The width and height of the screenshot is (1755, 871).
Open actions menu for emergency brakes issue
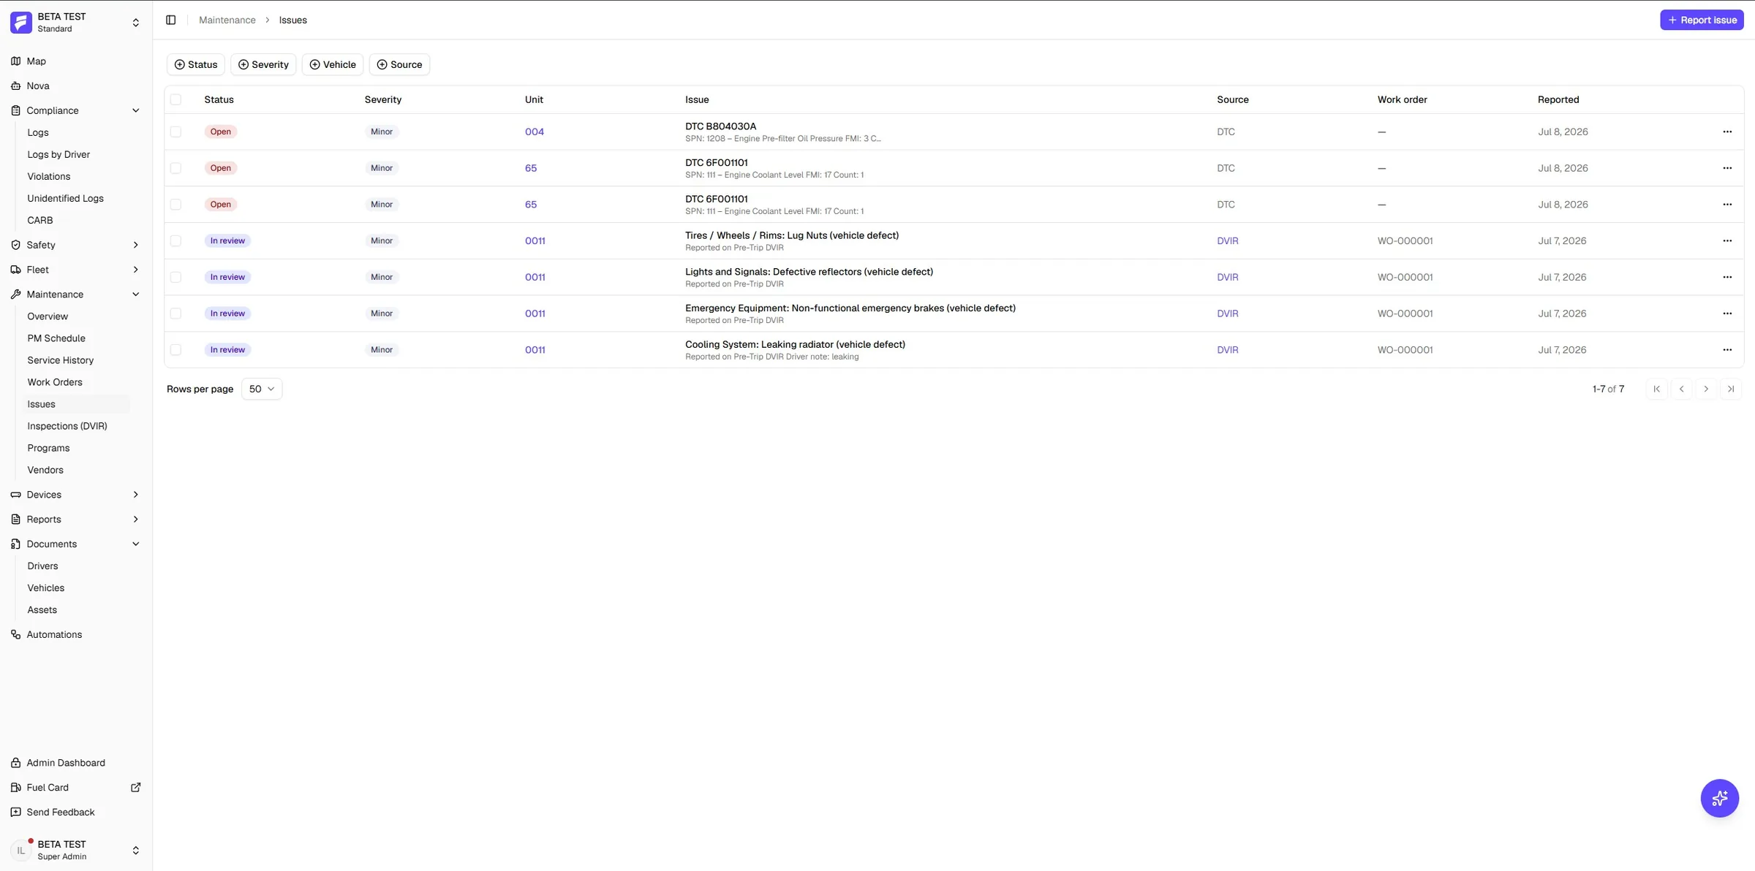coord(1727,313)
